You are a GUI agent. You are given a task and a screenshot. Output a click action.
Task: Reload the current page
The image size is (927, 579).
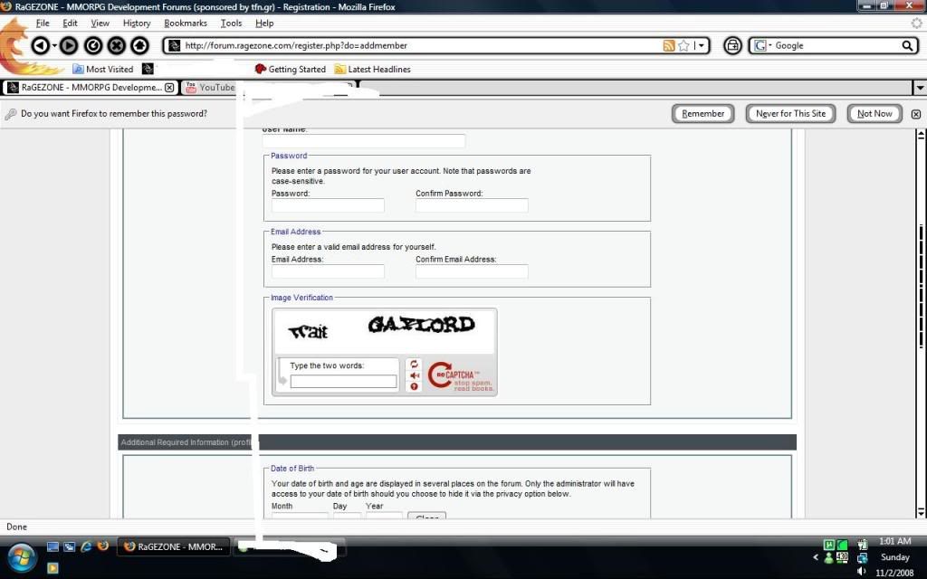93,45
